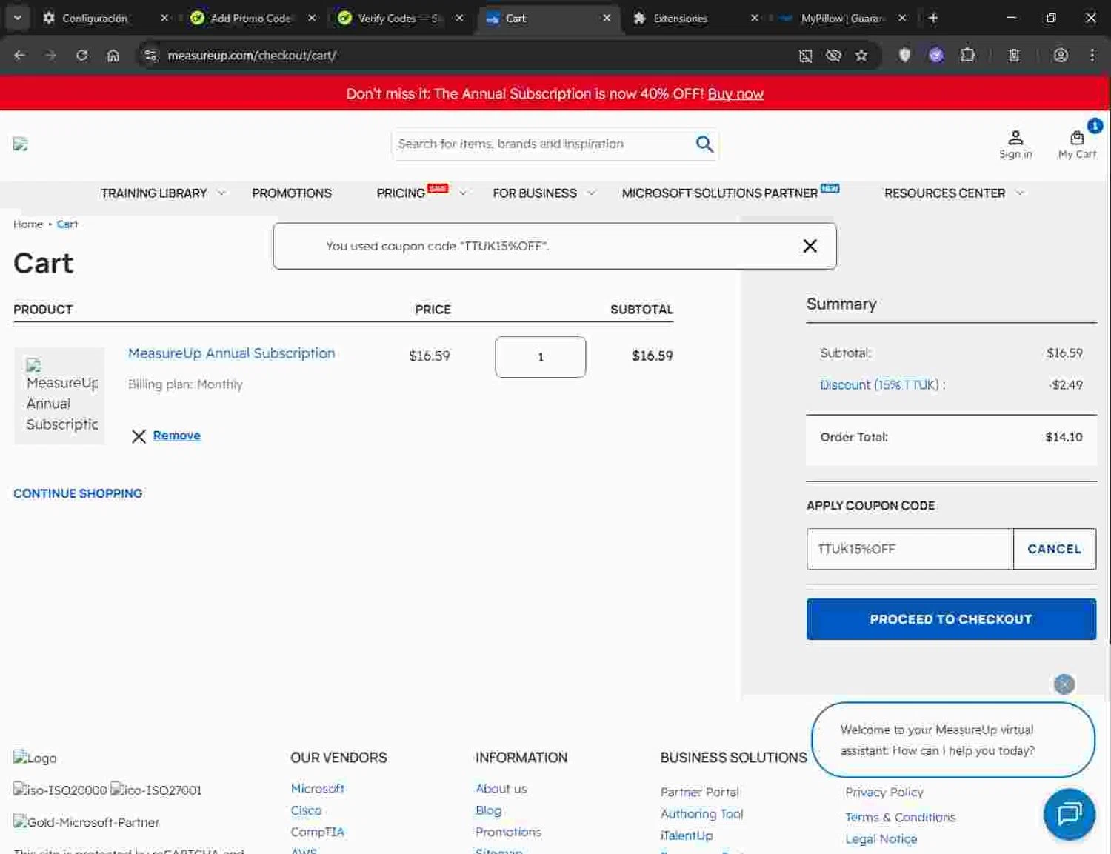The image size is (1111, 854).
Task: Close the Cart browser tab
Action: [607, 18]
